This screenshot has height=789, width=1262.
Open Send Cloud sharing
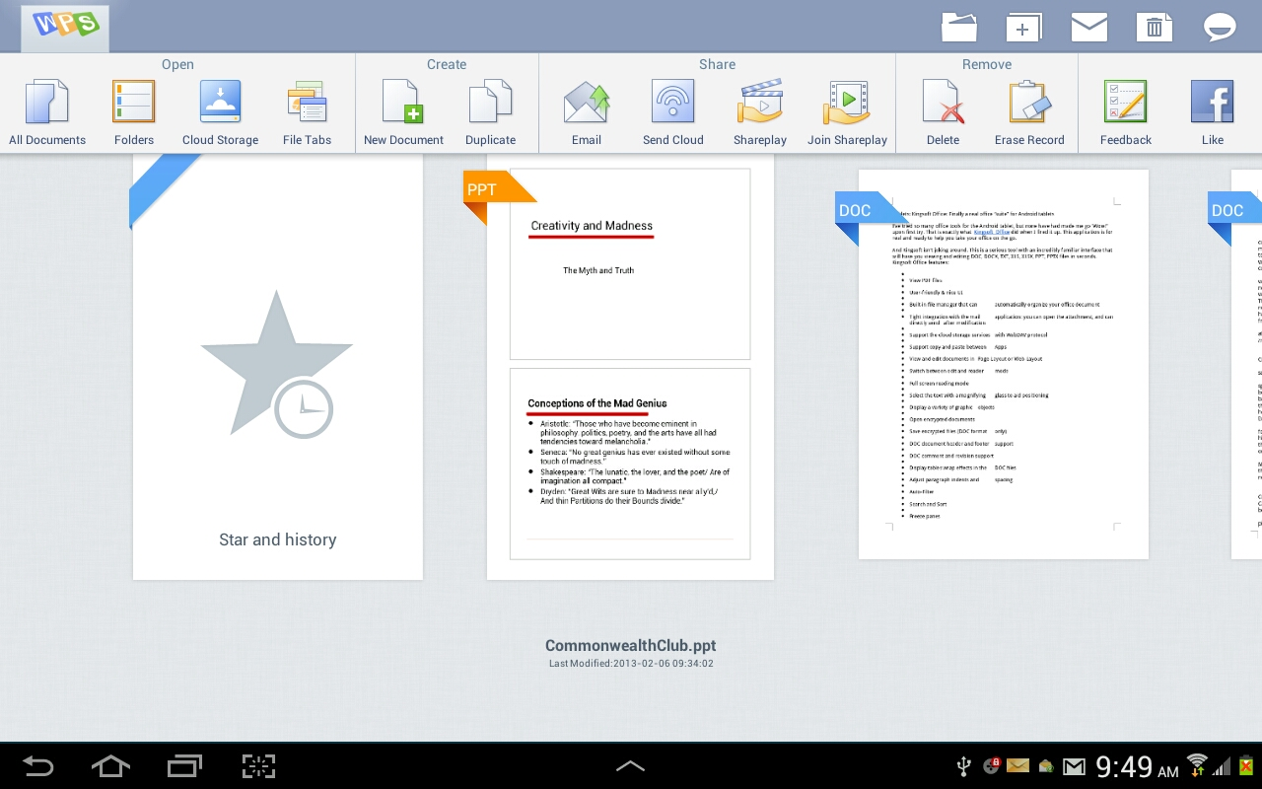click(673, 108)
